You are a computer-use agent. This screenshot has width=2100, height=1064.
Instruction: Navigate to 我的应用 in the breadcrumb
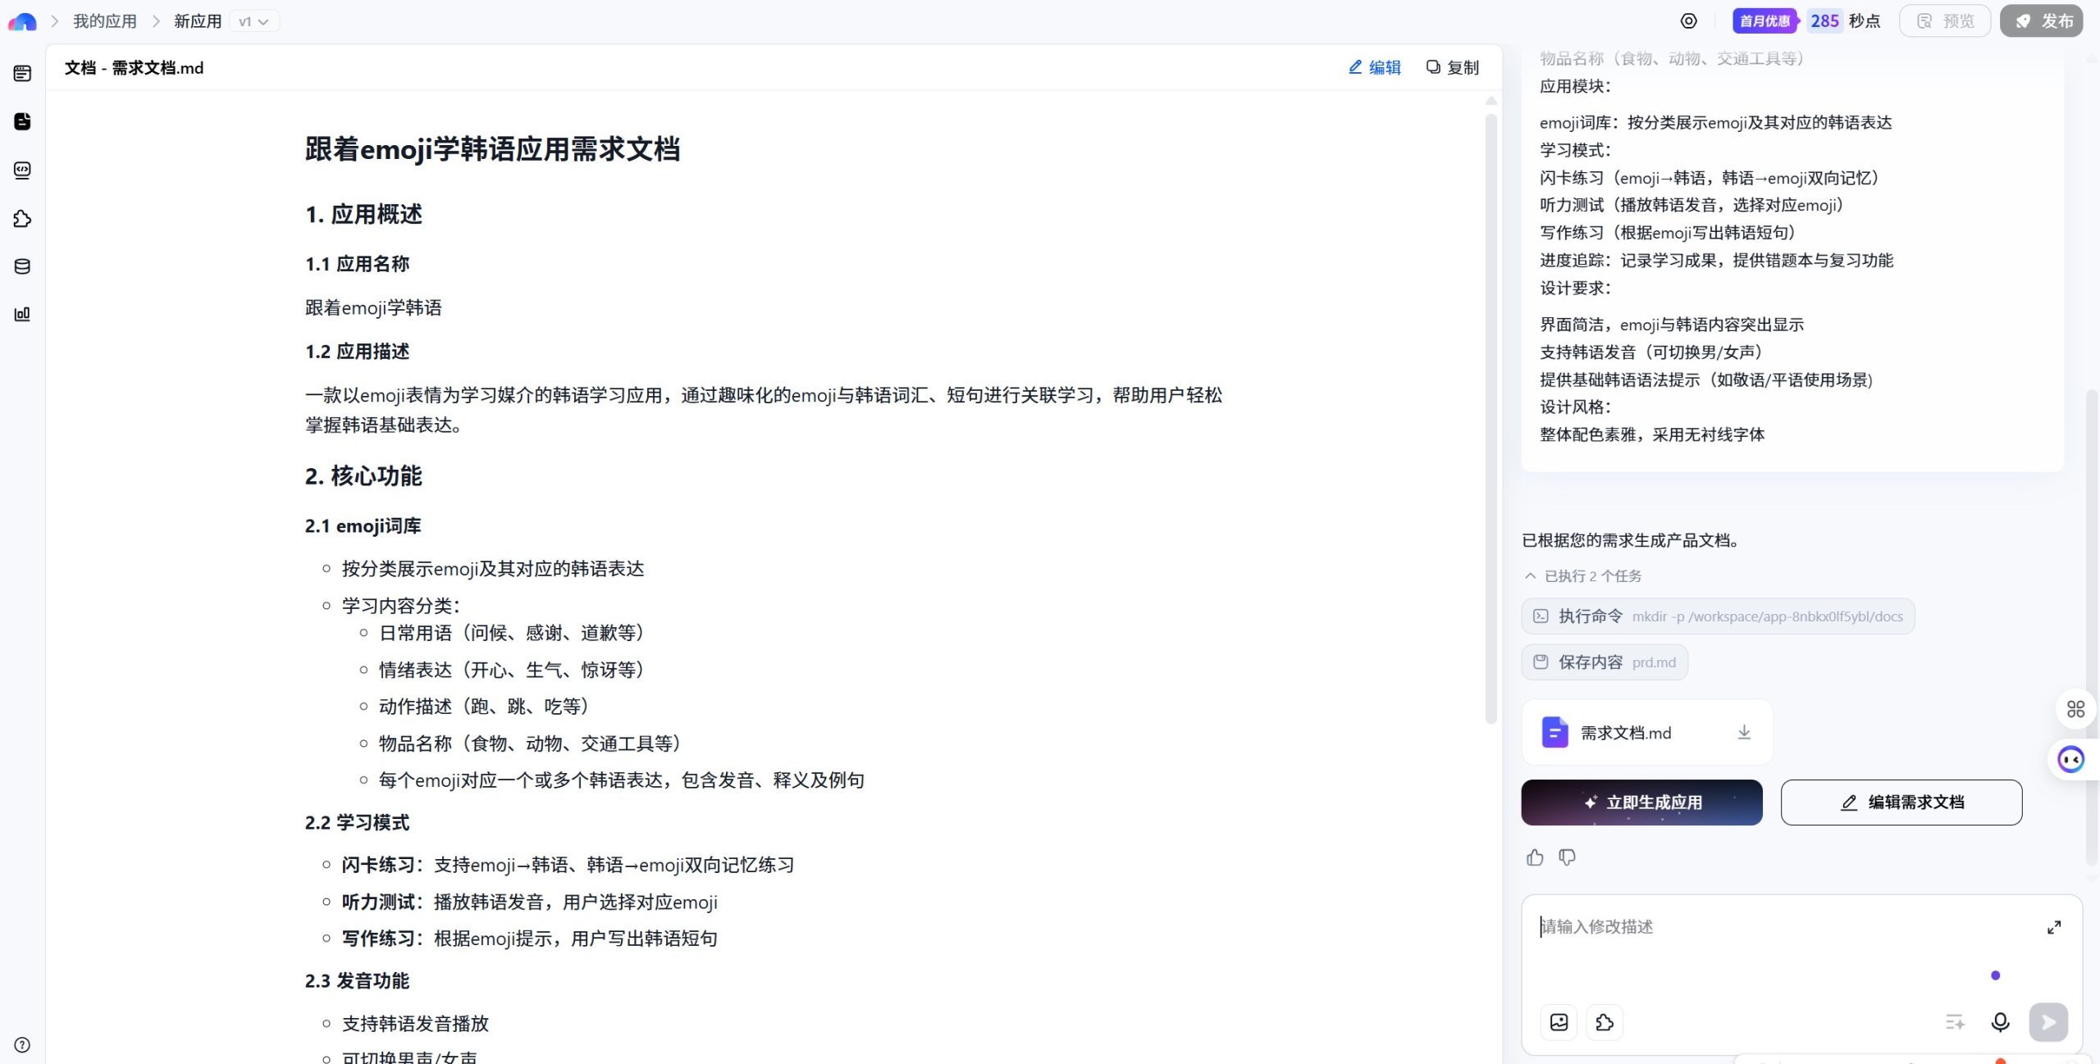[104, 20]
